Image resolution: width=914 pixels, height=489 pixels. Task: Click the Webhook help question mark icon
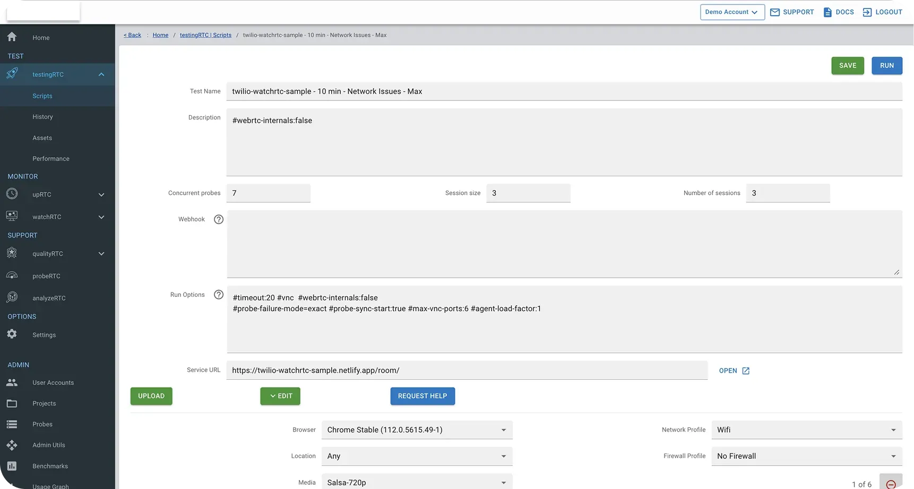click(218, 219)
